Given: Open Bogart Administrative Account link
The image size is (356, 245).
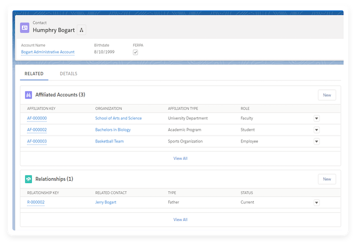Looking at the screenshot, I should pyautogui.click(x=47, y=52).
